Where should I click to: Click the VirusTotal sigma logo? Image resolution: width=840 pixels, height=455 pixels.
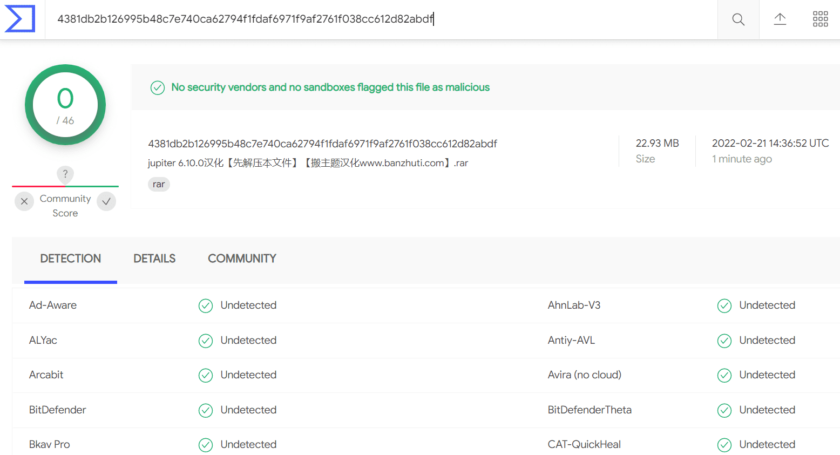[20, 19]
